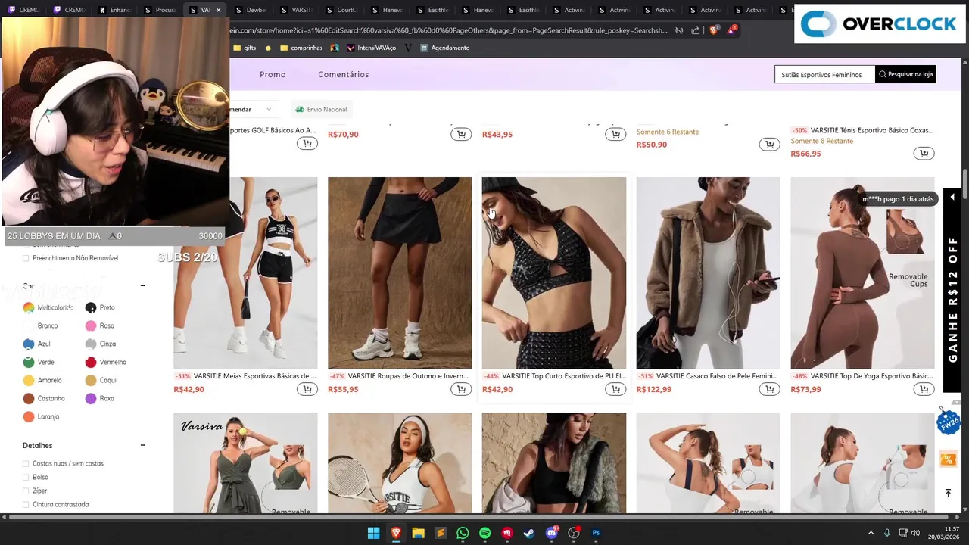The height and width of the screenshot is (545, 969).
Task: Show hidden system tray icons
Action: pos(871,533)
